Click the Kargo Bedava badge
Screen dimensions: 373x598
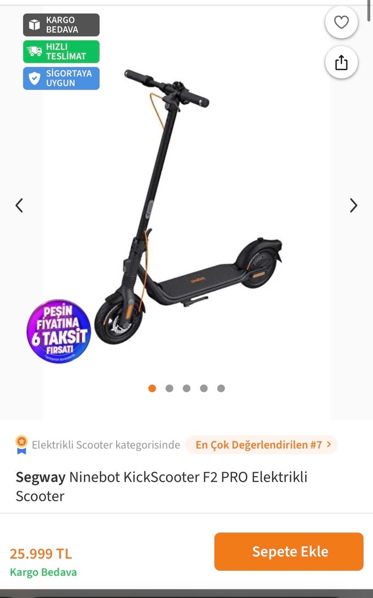click(61, 24)
